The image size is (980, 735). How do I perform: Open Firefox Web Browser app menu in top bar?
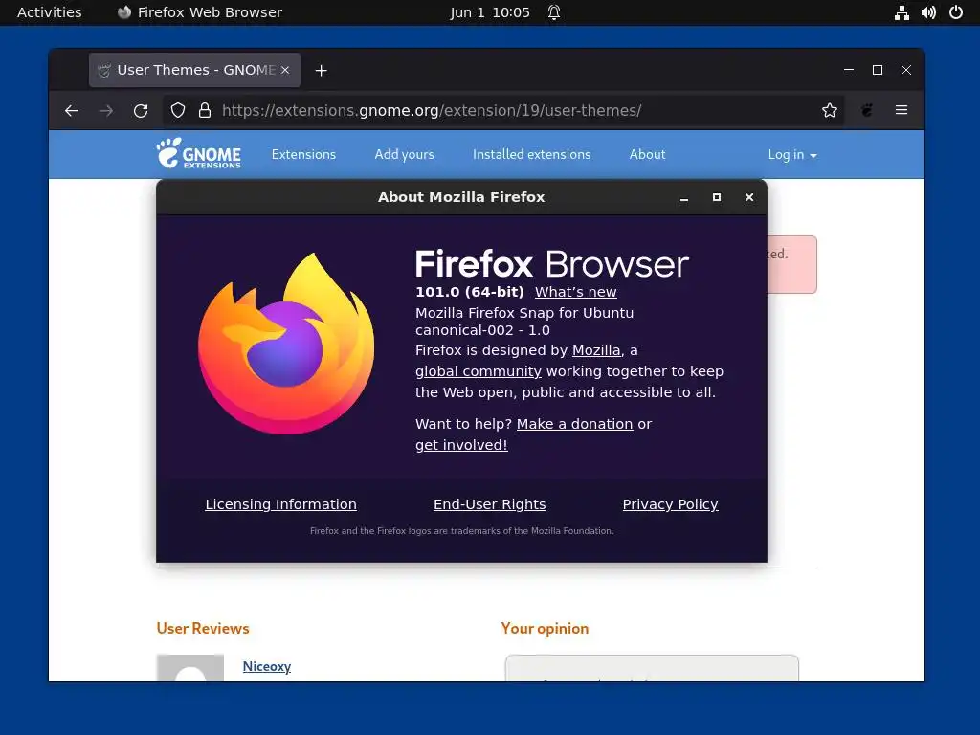[200, 12]
